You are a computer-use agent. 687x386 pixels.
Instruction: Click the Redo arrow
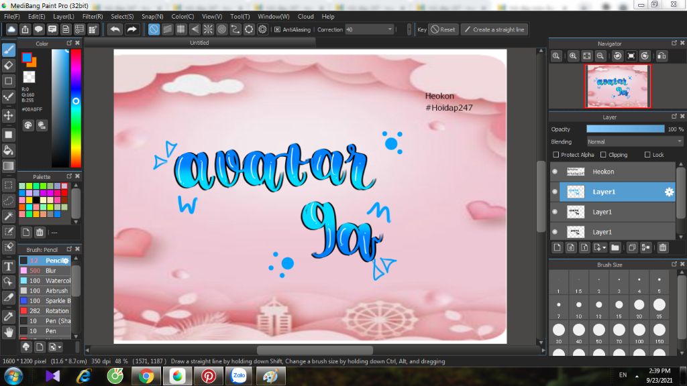(131, 29)
